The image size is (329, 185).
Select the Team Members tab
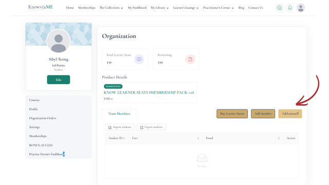[x=119, y=114]
